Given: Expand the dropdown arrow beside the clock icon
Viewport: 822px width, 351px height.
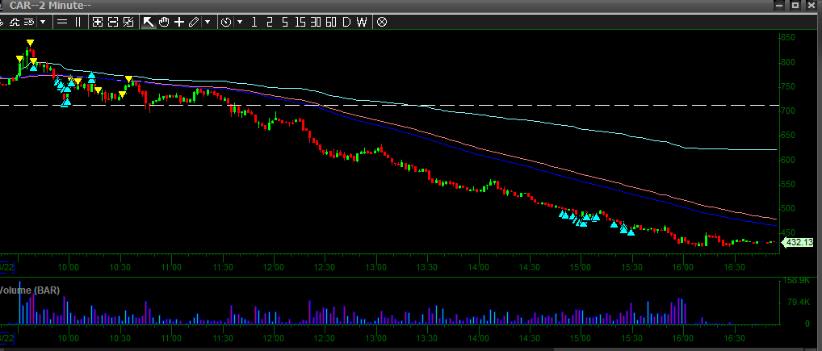Looking at the screenshot, I should pyautogui.click(x=240, y=22).
